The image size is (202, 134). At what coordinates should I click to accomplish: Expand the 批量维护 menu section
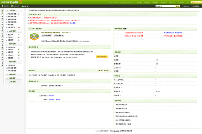coord(14,78)
